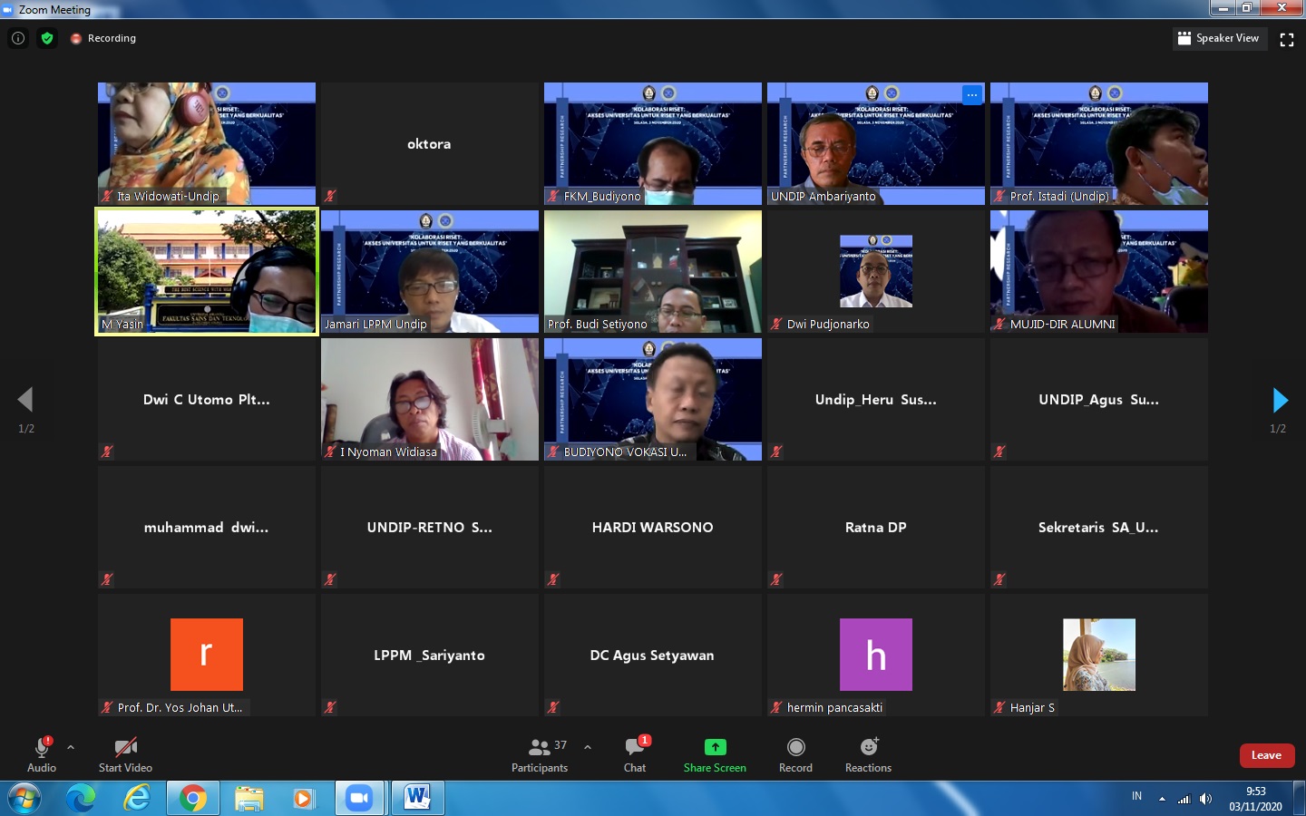The width and height of the screenshot is (1306, 816).
Task: Go to next page of participants
Action: click(x=1280, y=400)
